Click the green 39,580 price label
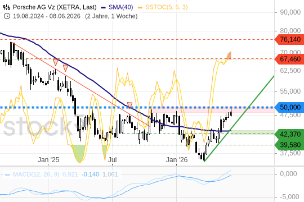 click(290, 145)
